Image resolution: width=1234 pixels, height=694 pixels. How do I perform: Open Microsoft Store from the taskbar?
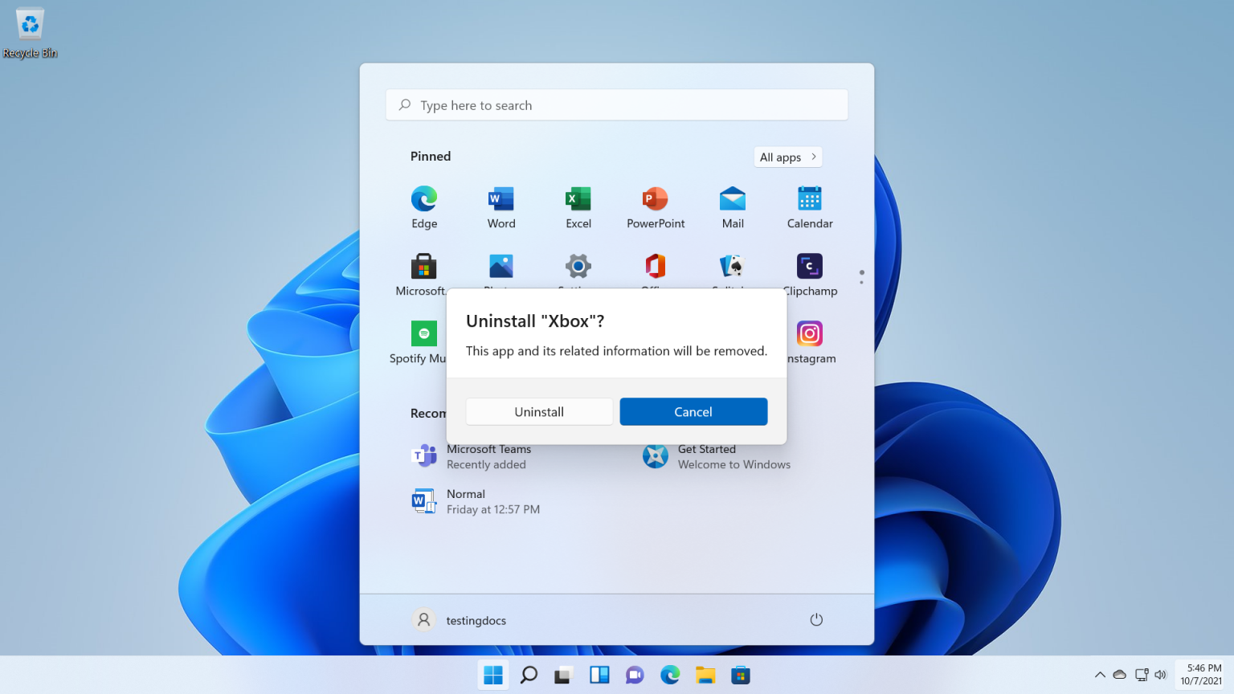coord(740,675)
